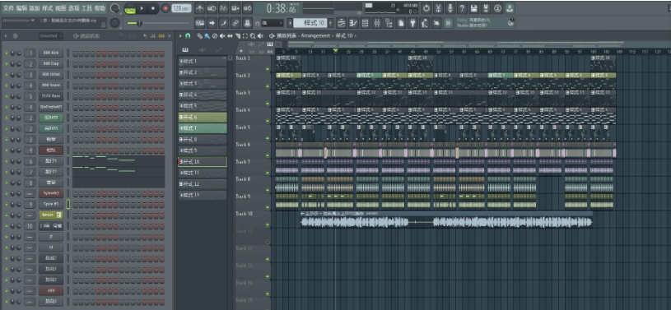Open the 808 Snare channel button
The width and height of the screenshot is (671, 310).
(51, 86)
